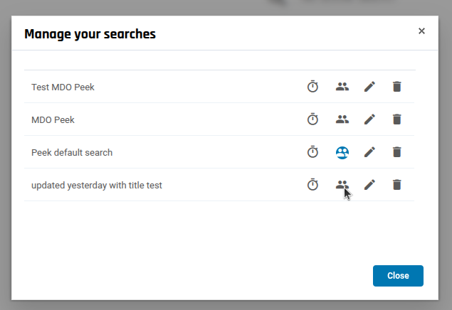Share the MDO Peek search
Image resolution: width=452 pixels, height=310 pixels.
(x=342, y=119)
